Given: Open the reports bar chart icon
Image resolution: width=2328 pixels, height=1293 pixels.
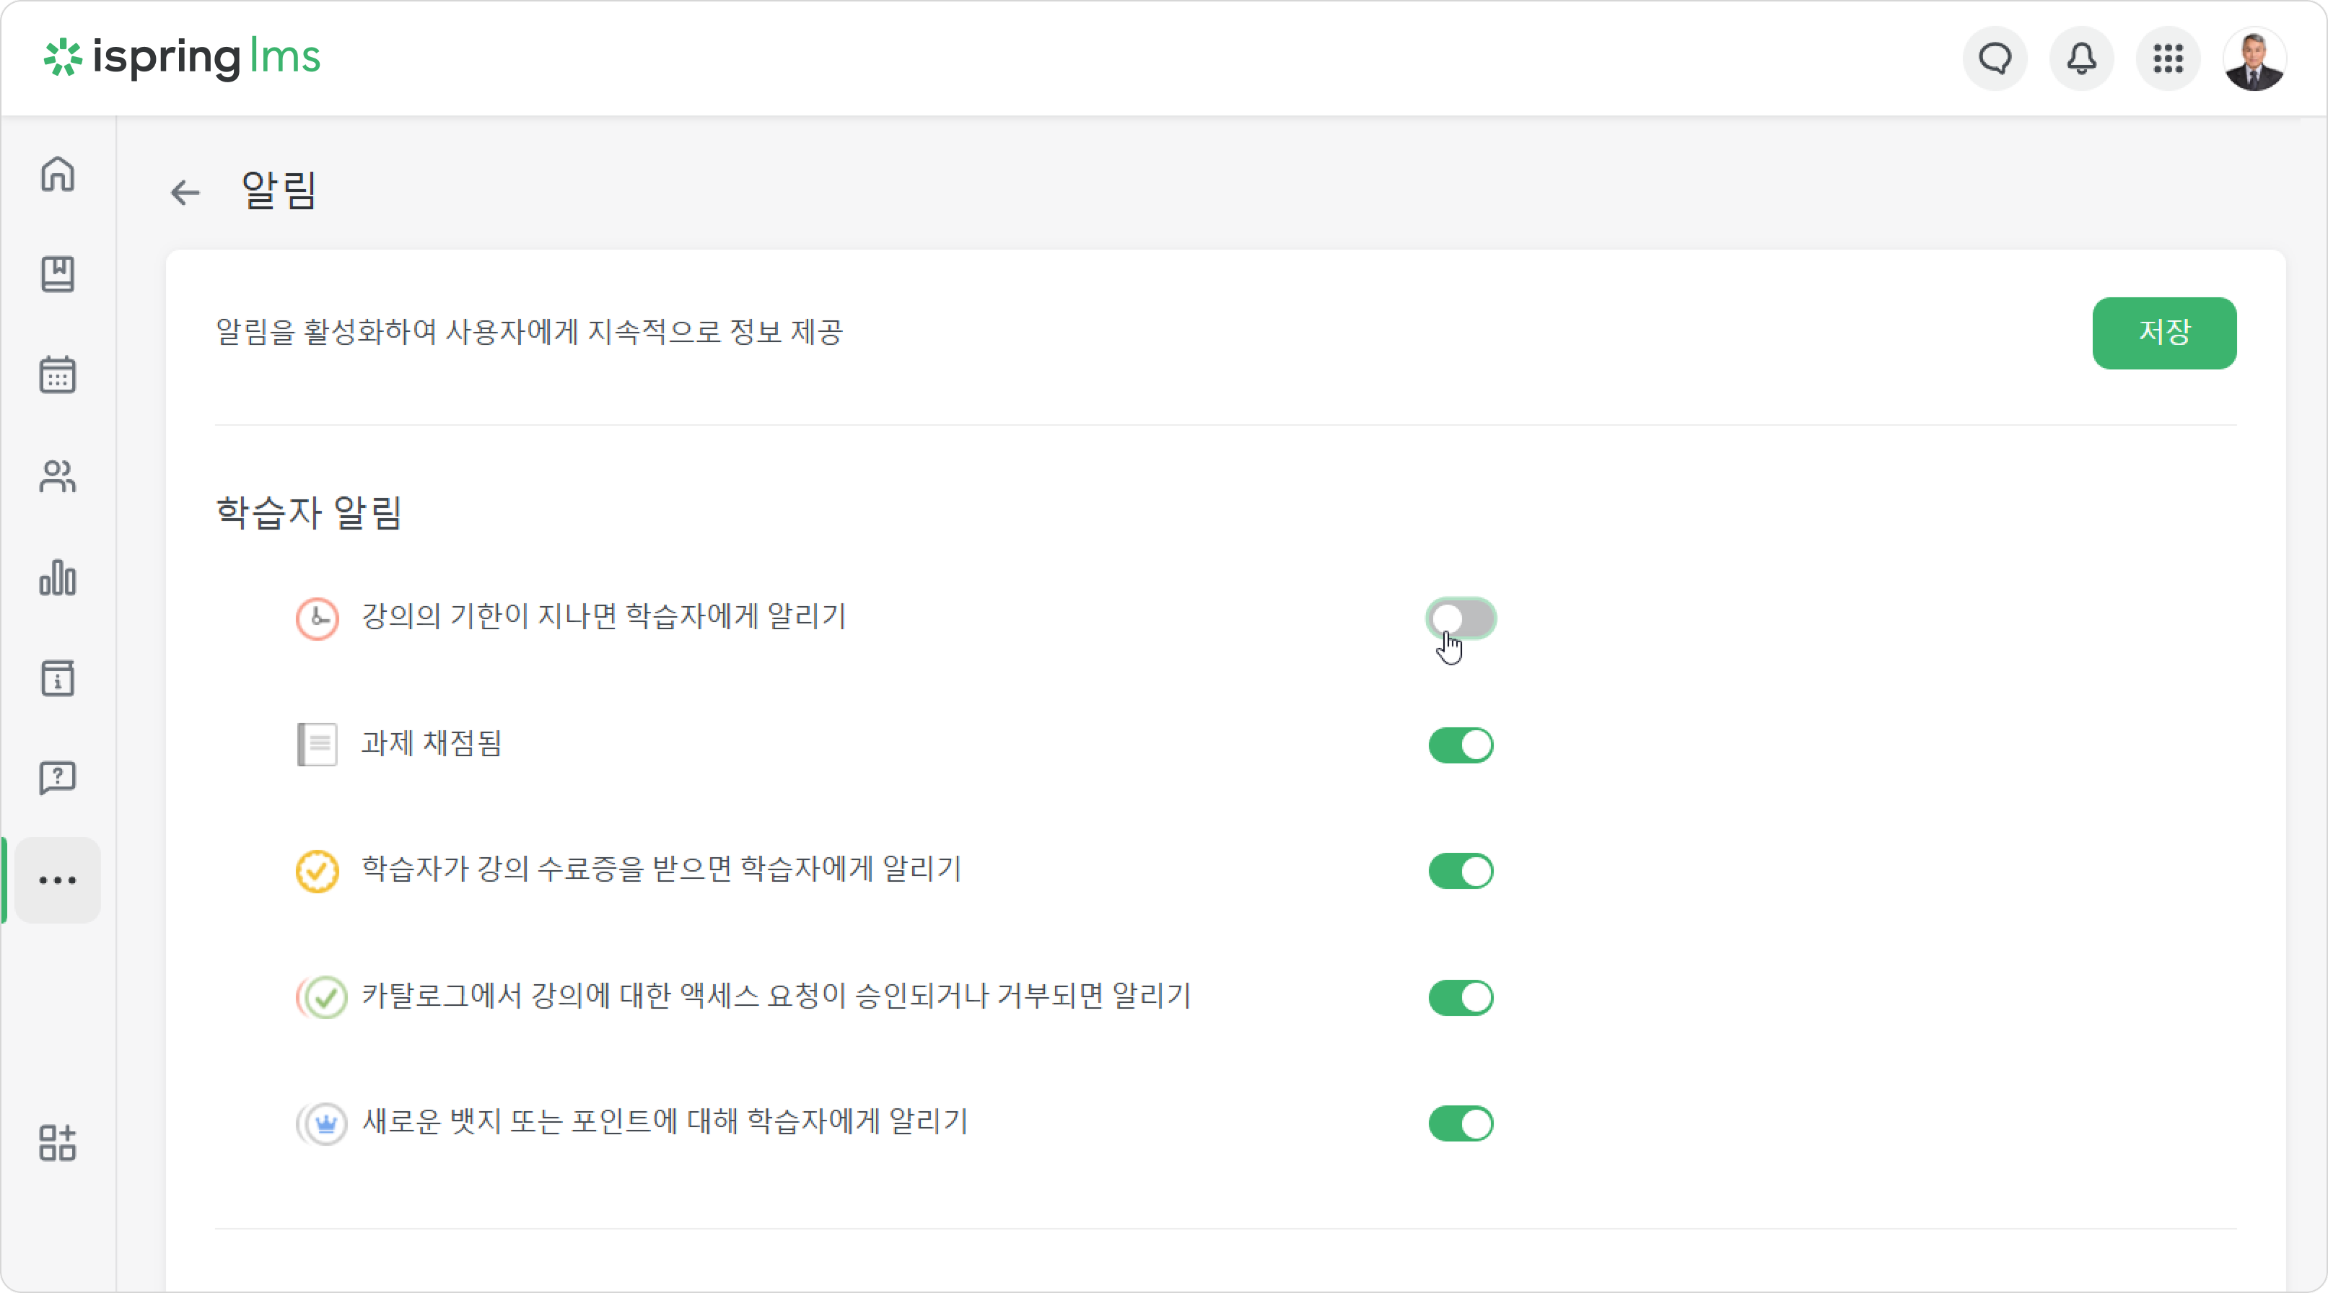Looking at the screenshot, I should click(58, 577).
